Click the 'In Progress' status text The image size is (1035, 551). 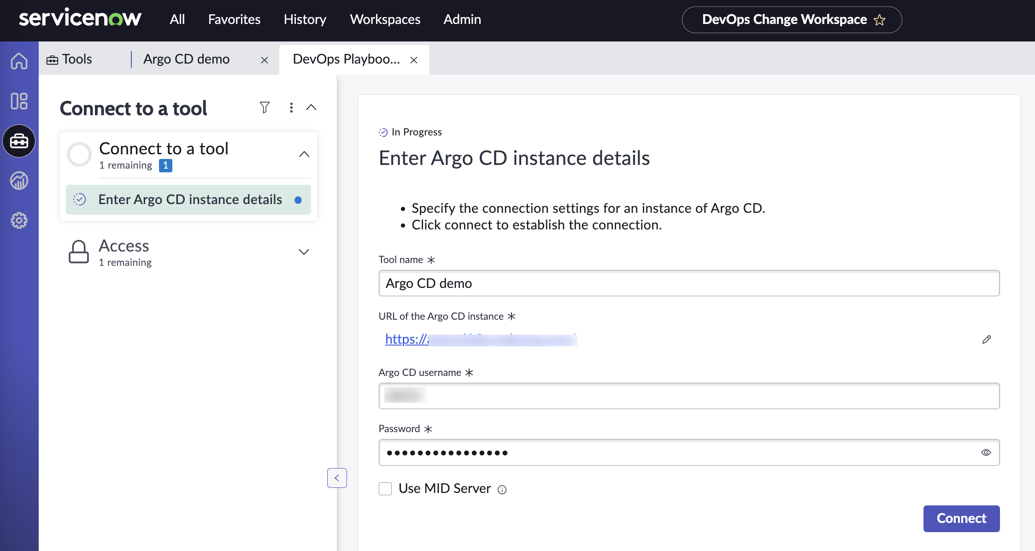pos(417,132)
